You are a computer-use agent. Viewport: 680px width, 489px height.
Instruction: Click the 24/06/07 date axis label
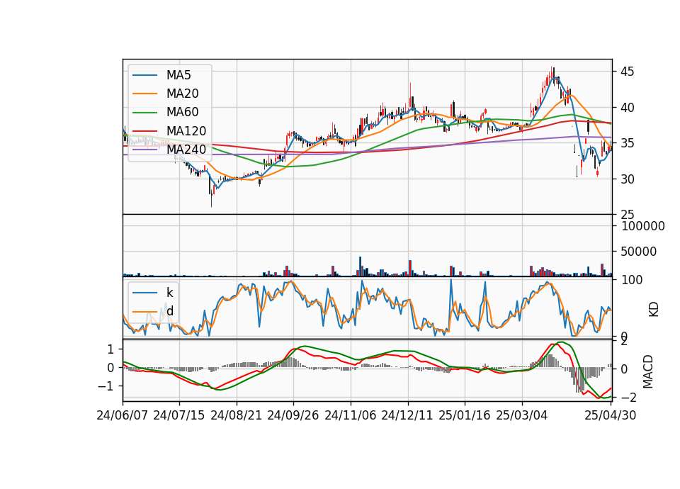click(x=123, y=415)
